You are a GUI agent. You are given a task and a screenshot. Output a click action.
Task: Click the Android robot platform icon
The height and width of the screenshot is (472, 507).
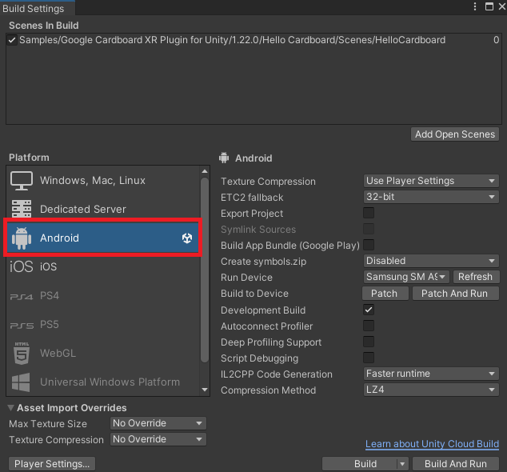(22, 238)
